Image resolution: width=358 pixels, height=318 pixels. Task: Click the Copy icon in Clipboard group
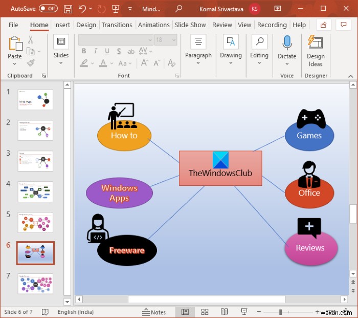click(30, 51)
